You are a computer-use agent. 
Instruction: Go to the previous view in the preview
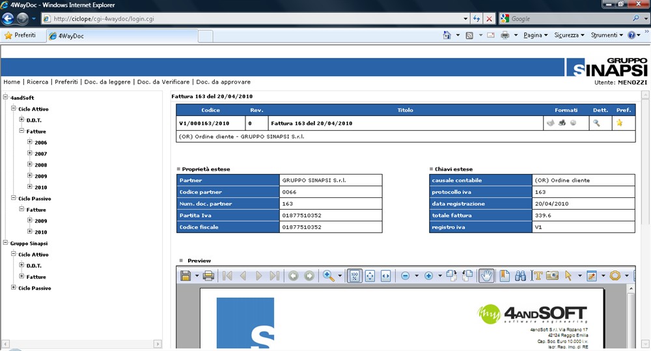(294, 276)
